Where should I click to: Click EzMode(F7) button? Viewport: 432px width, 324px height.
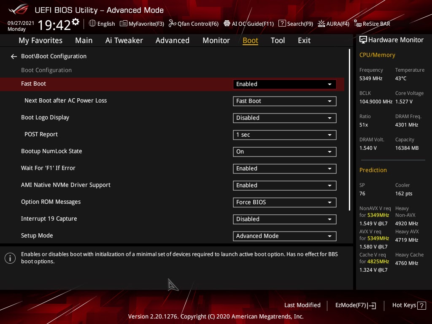pos(355,305)
